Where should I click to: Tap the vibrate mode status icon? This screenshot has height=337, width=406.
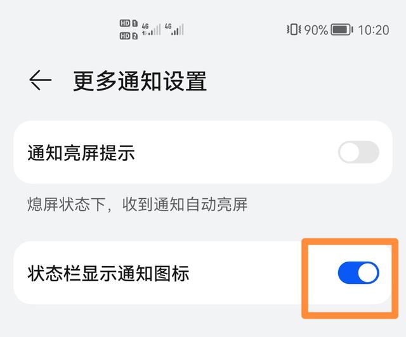(x=294, y=29)
